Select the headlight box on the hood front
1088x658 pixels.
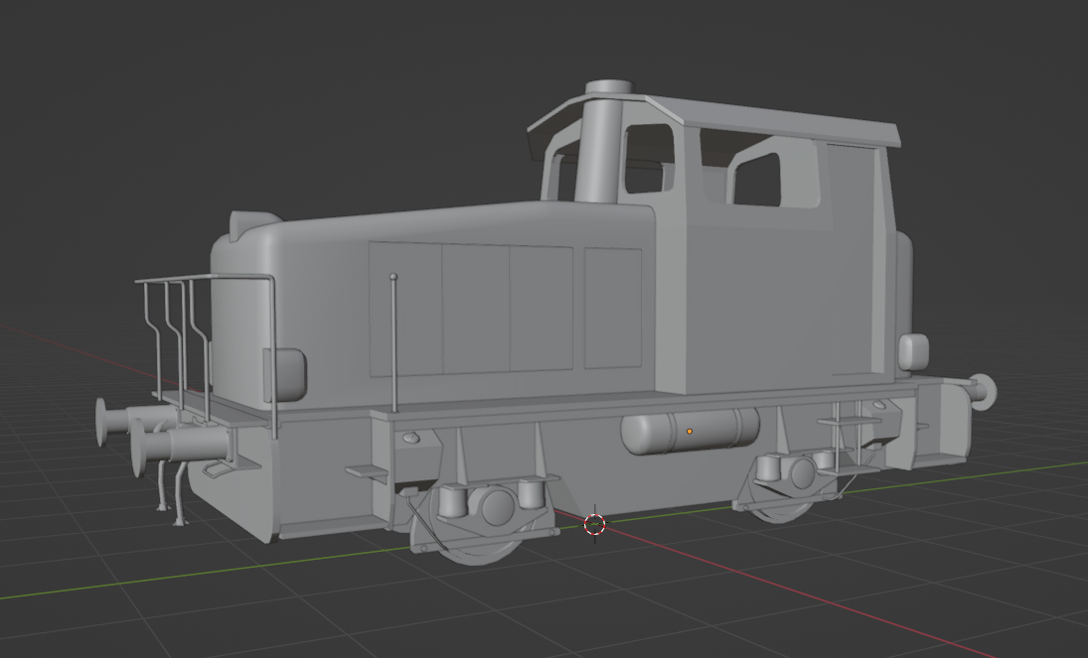click(284, 374)
